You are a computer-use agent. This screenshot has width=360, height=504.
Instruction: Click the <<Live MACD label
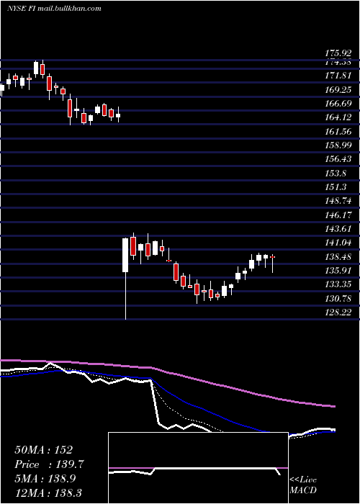click(303, 485)
